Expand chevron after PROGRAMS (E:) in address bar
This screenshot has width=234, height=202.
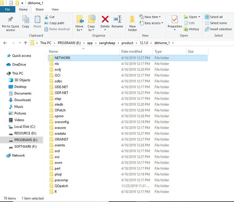84,43
